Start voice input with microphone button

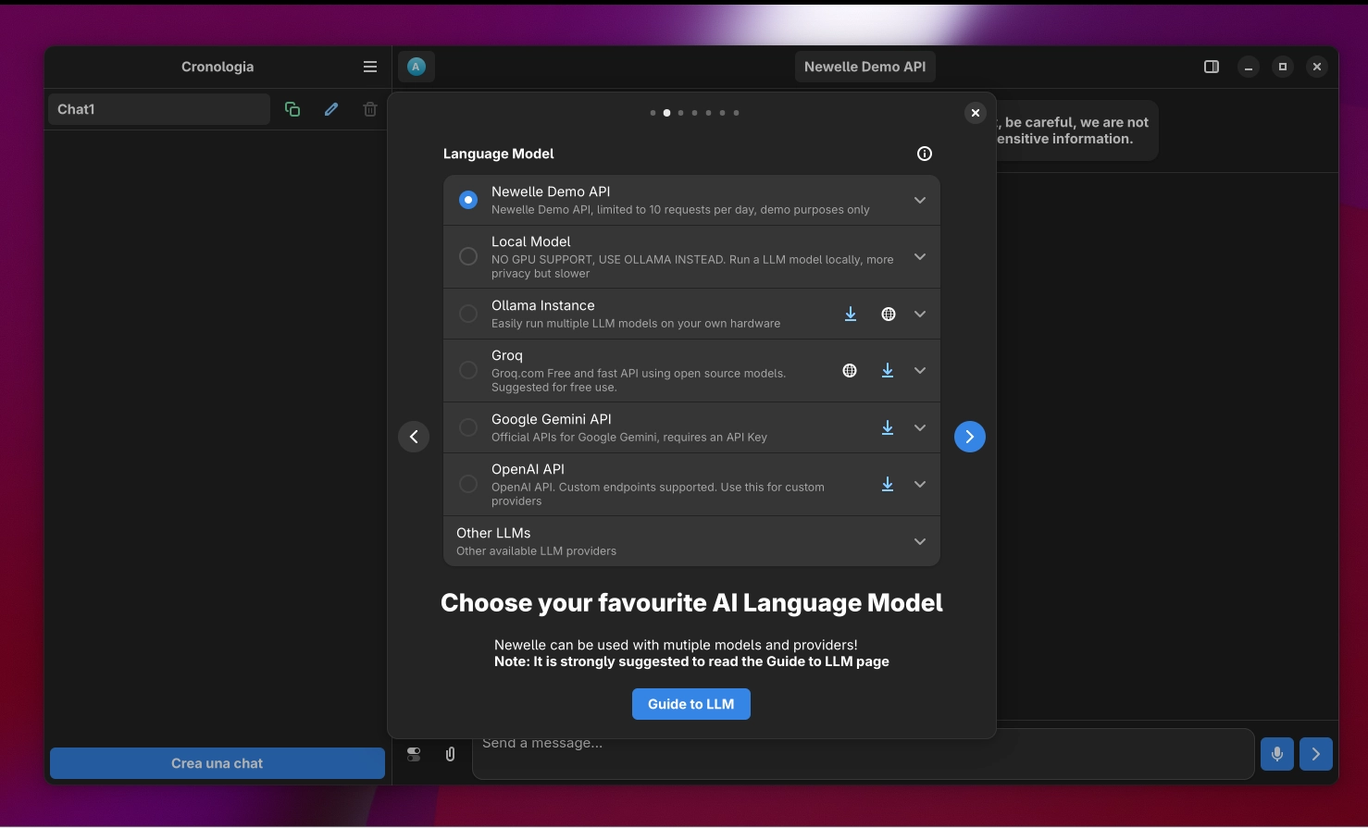(1277, 754)
